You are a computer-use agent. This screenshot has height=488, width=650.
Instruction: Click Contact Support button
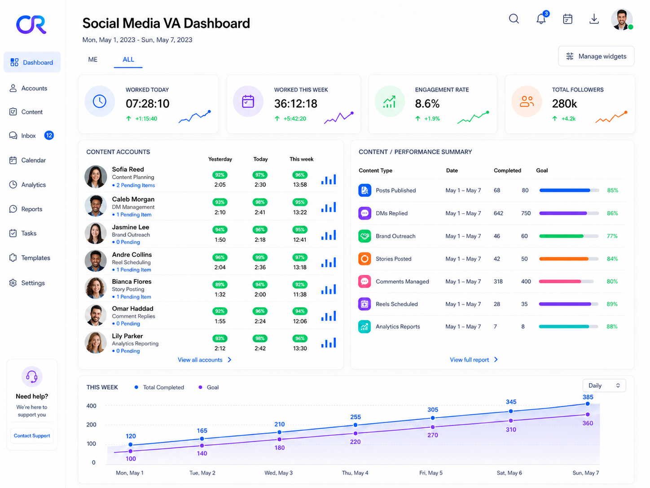pyautogui.click(x=32, y=436)
